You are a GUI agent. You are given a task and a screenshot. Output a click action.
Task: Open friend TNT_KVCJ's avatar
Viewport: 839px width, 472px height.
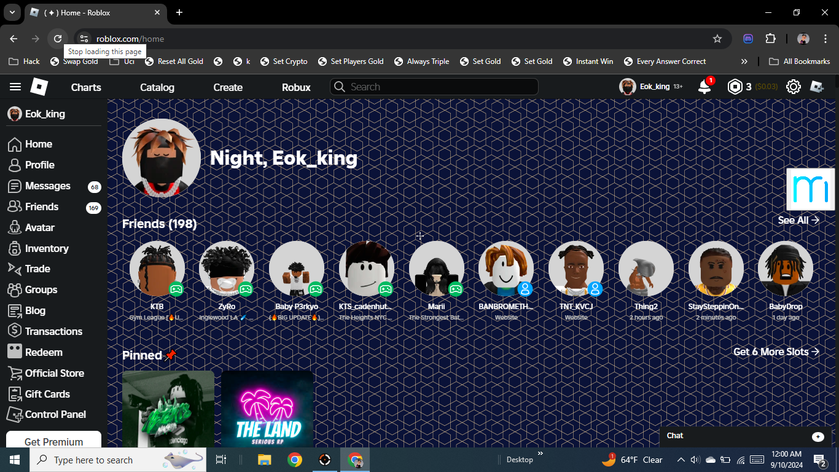[576, 269]
